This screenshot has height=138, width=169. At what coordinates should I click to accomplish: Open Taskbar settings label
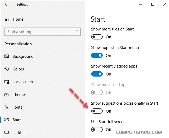pos(19,133)
